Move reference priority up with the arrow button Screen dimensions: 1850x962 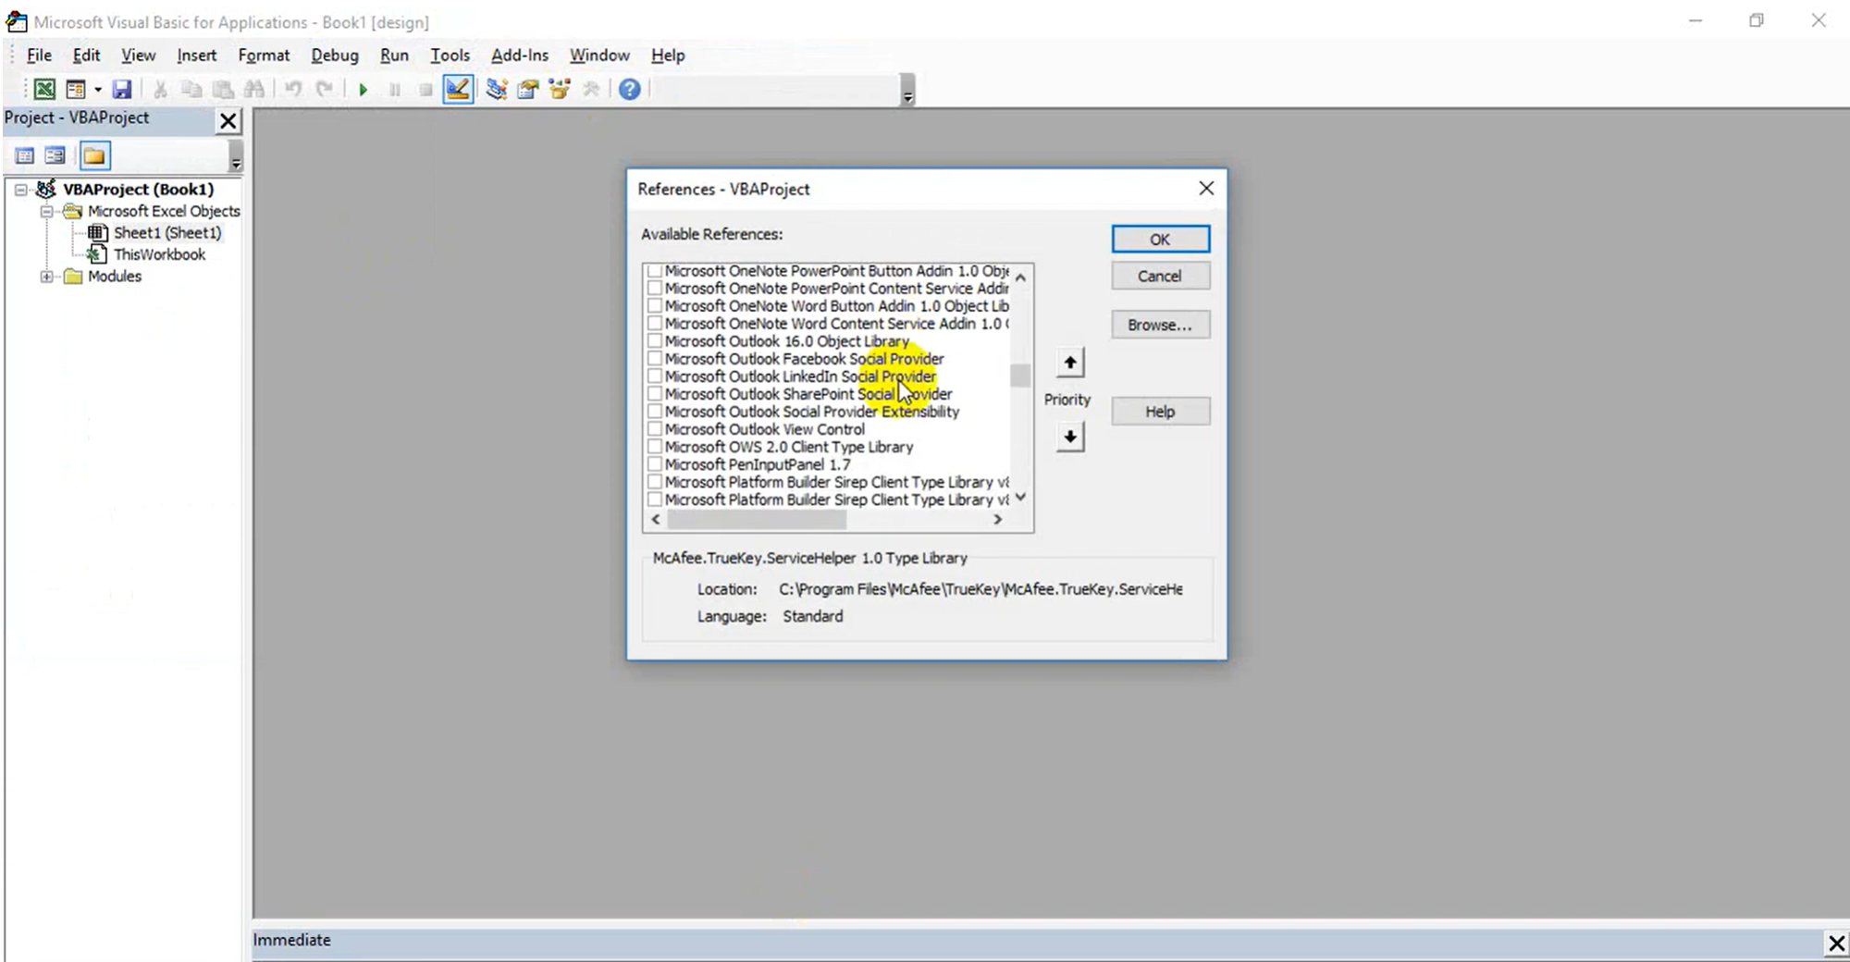tap(1070, 363)
